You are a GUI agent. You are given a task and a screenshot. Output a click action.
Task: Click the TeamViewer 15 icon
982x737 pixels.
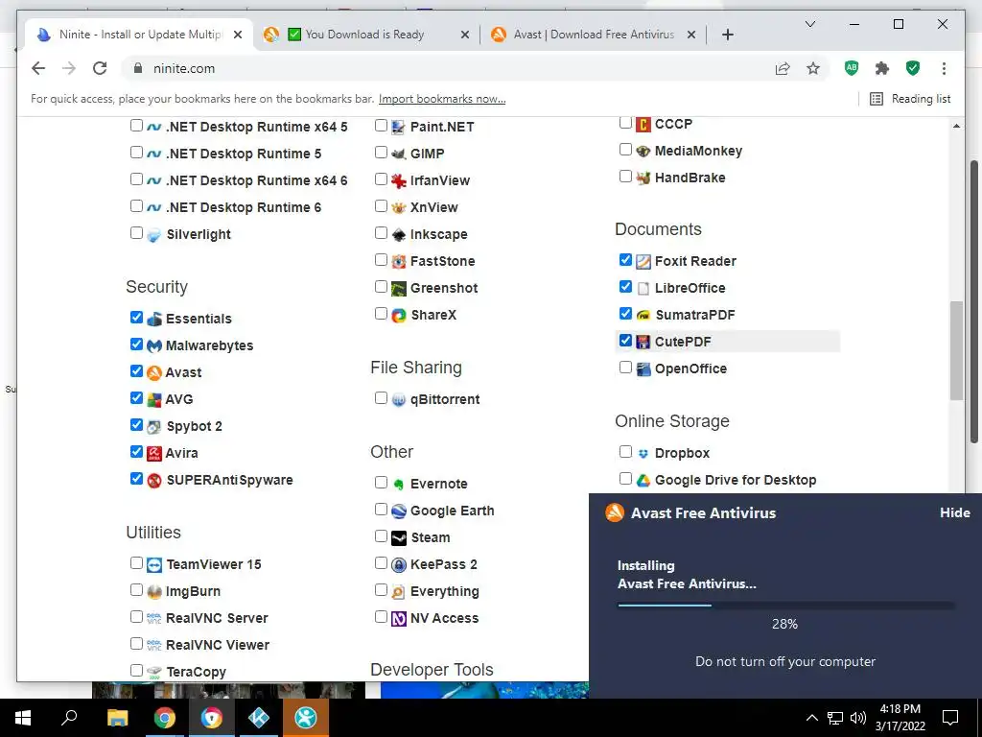click(x=154, y=564)
